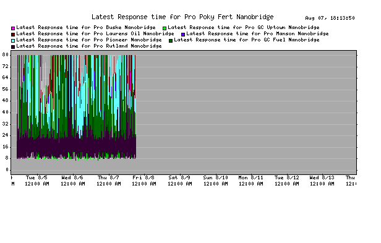Click the dark red Laurens Oil legend swatch
Image resolution: width=381 pixels, height=243 pixels.
(13, 35)
